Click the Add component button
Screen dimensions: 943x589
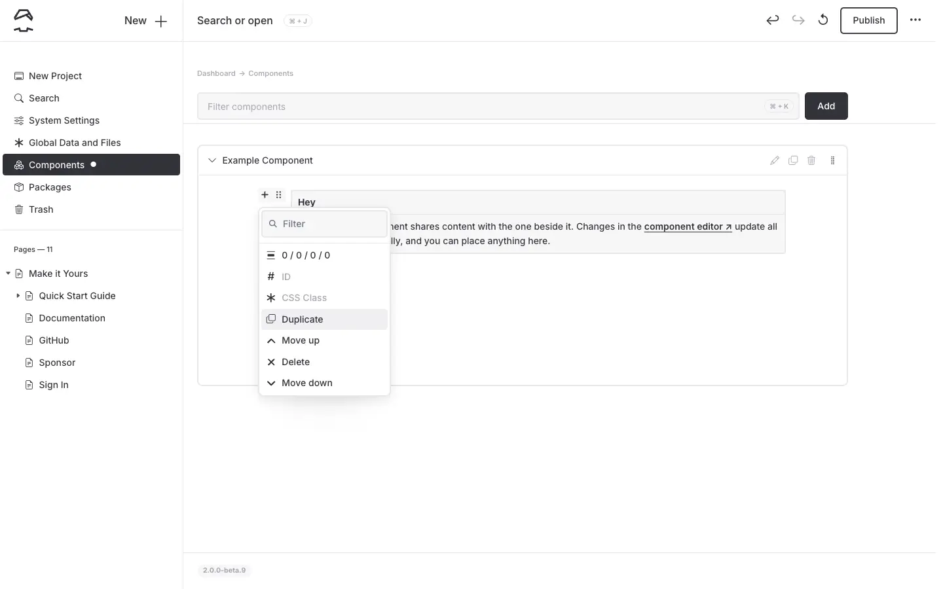(826, 106)
